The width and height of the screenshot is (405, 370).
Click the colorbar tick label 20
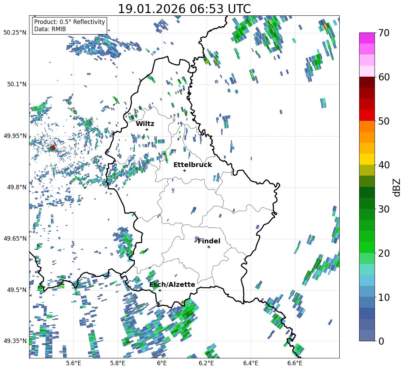(x=384, y=253)
